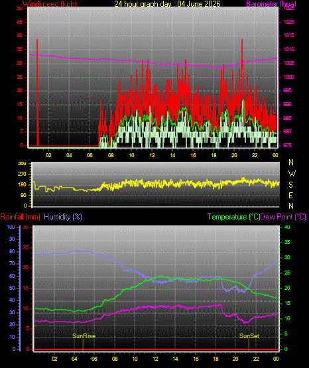Click the 24 hour graph day title
The width and height of the screenshot is (309, 368).
tap(167, 3)
